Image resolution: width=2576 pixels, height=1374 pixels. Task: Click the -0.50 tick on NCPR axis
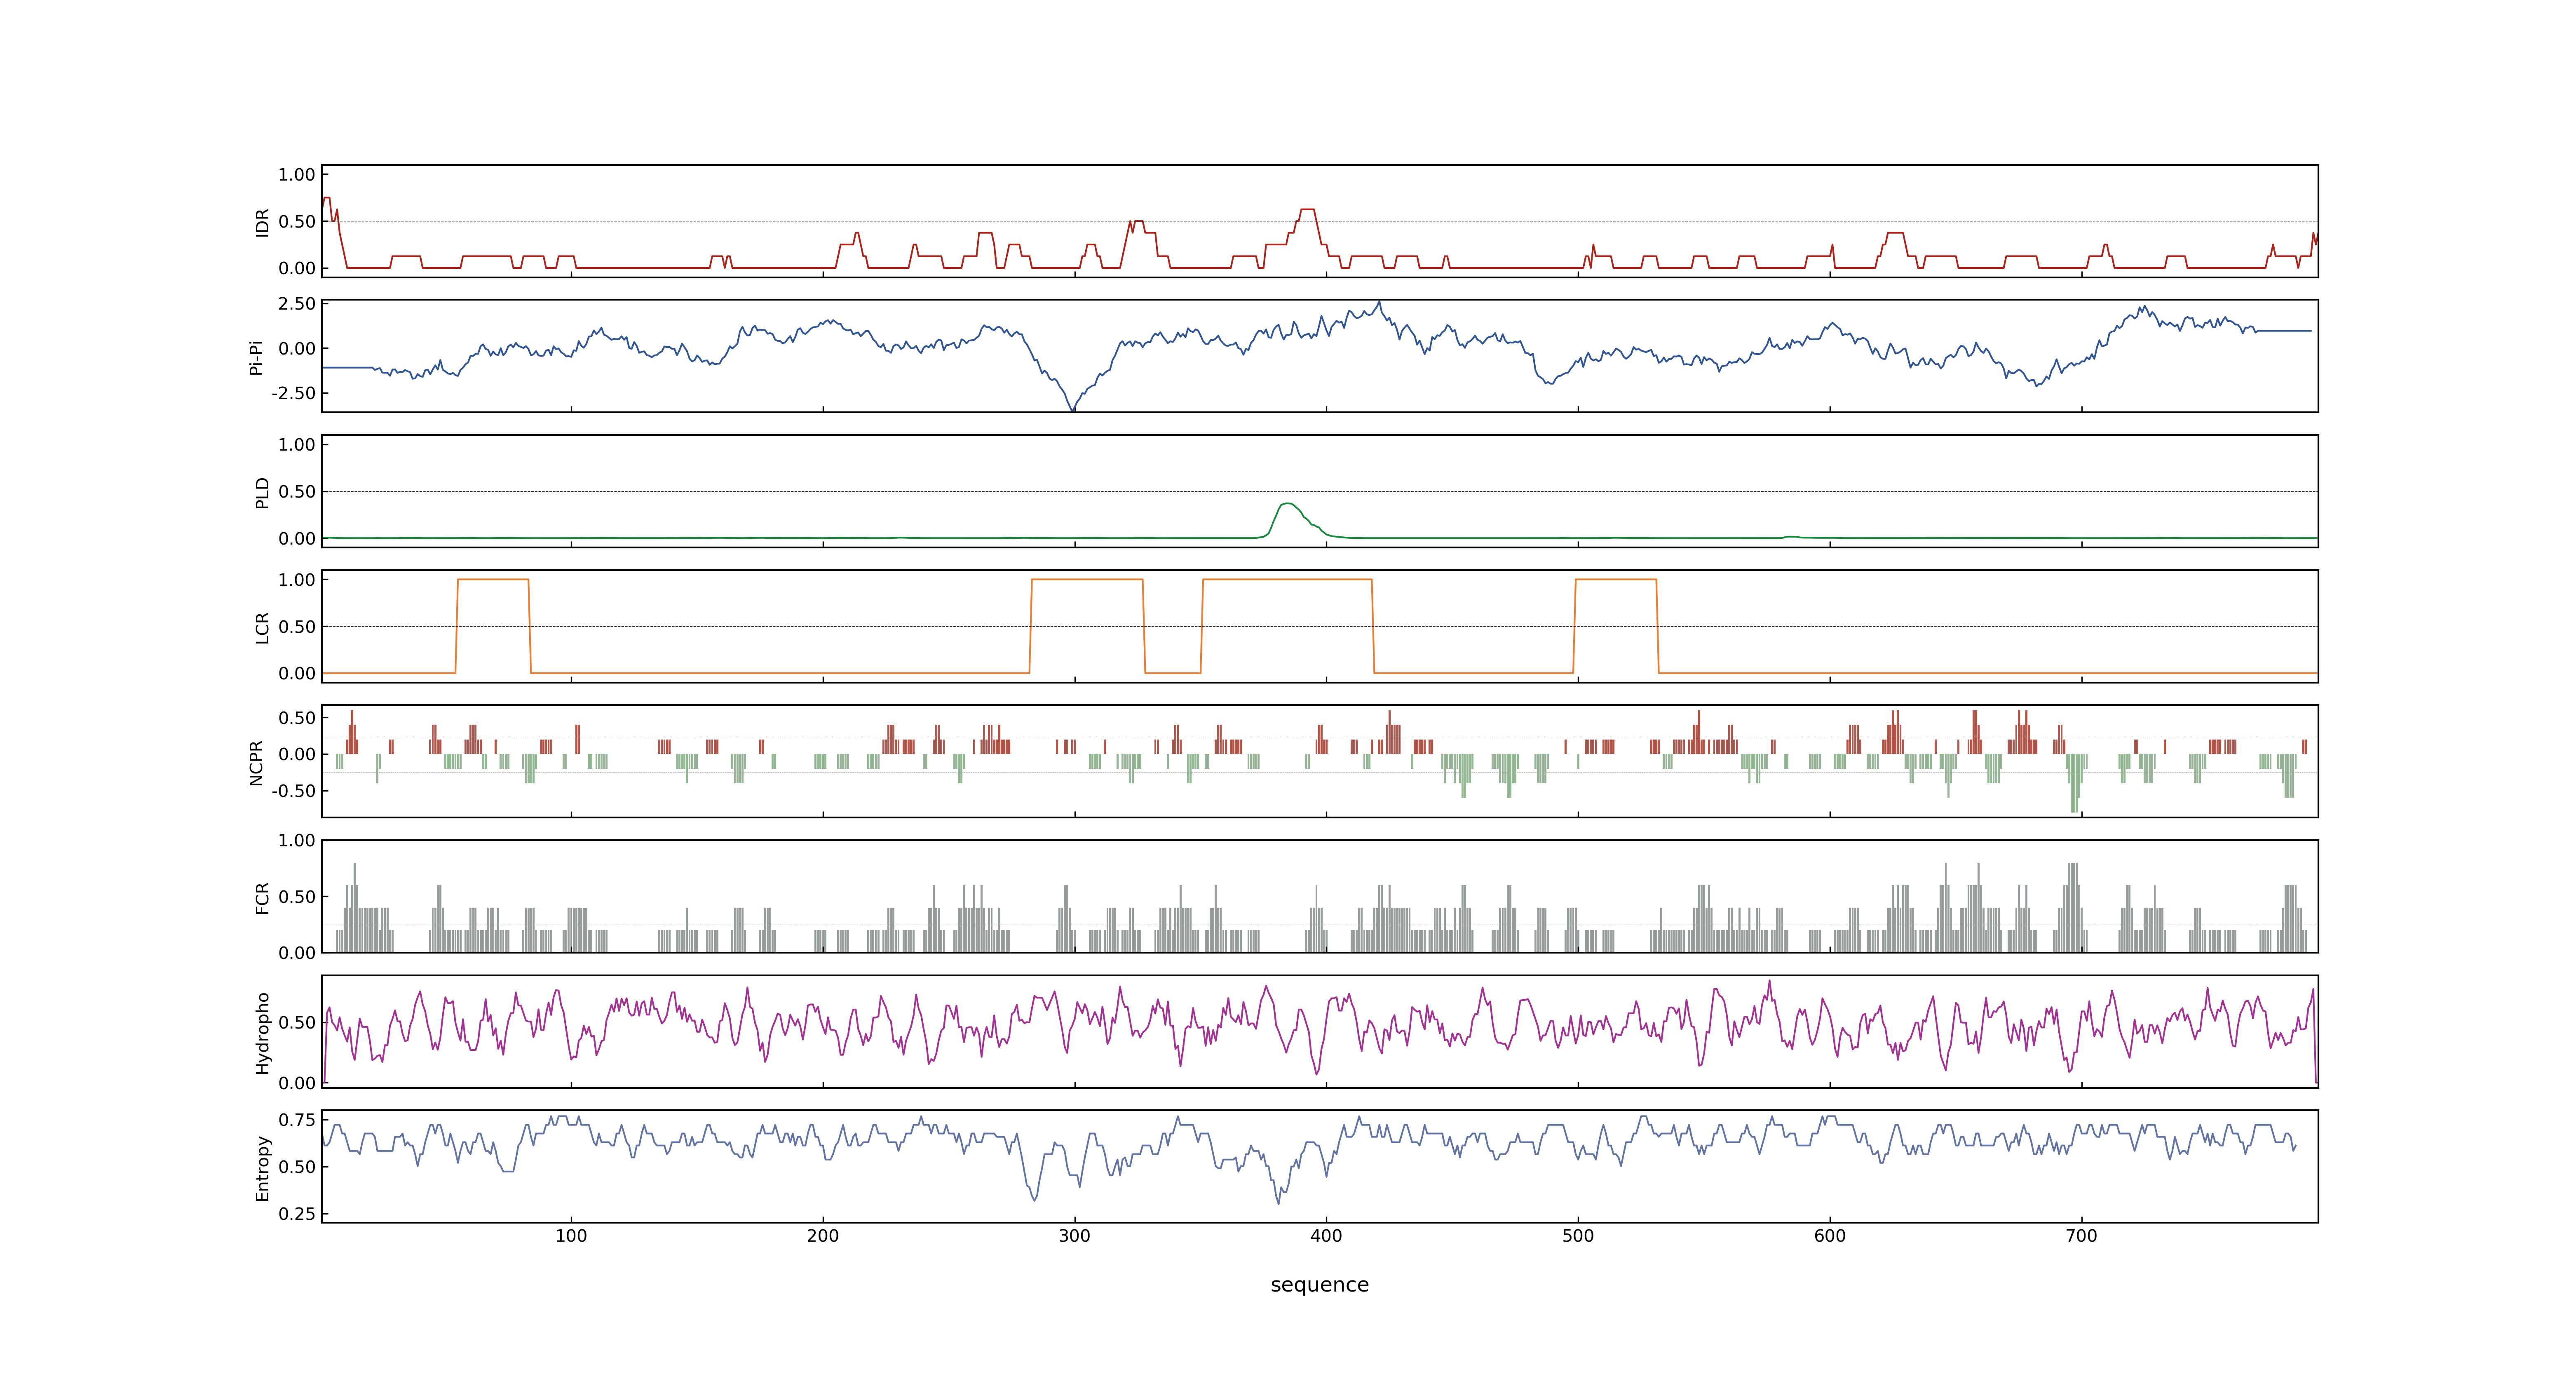point(293,791)
